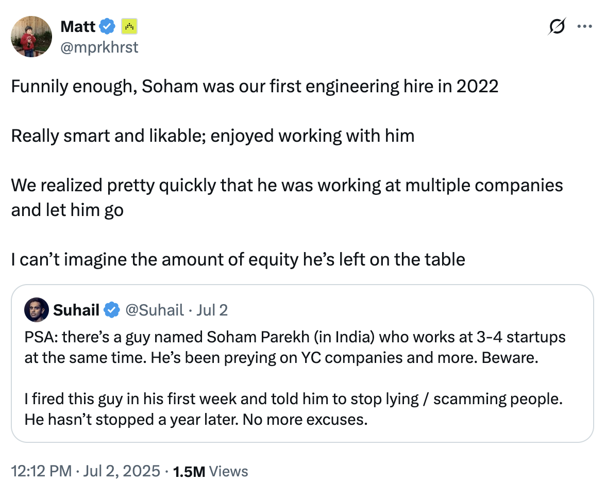606x497 pixels.
Task: Click the line about equity left on table
Action: (238, 259)
